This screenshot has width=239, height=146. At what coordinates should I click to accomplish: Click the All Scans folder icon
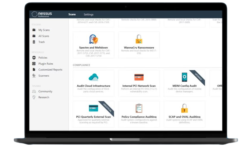(x=34, y=36)
